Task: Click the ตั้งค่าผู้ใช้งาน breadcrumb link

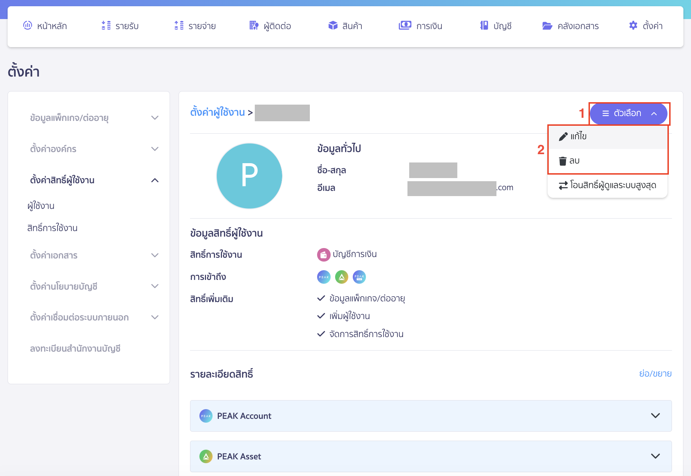Action: pyautogui.click(x=217, y=112)
